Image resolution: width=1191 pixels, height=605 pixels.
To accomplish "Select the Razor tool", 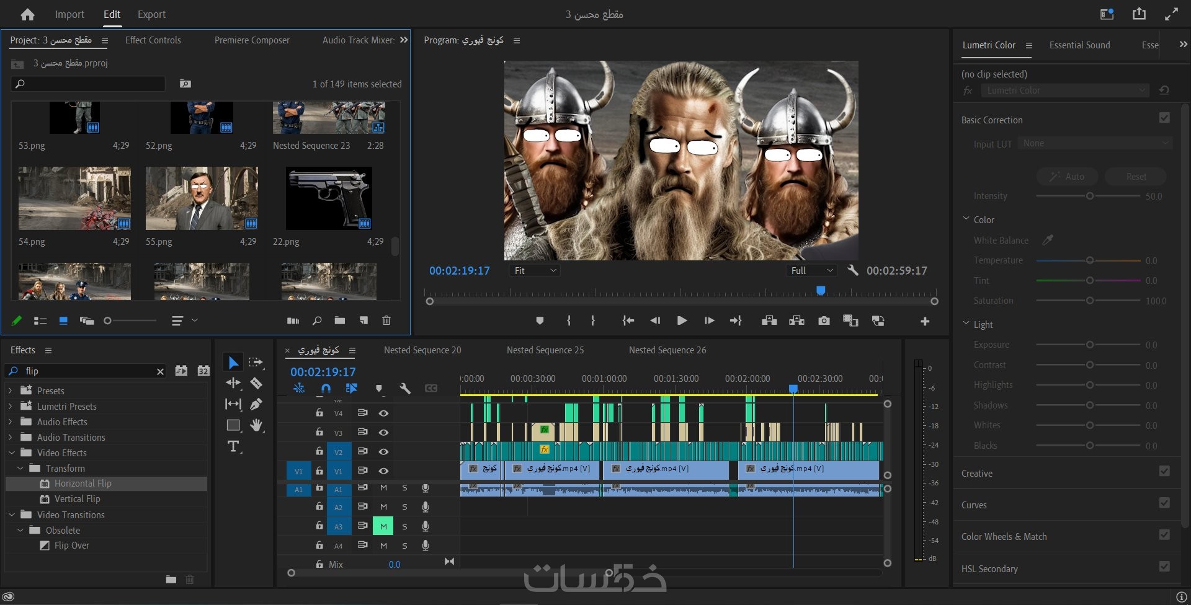I will [x=256, y=383].
